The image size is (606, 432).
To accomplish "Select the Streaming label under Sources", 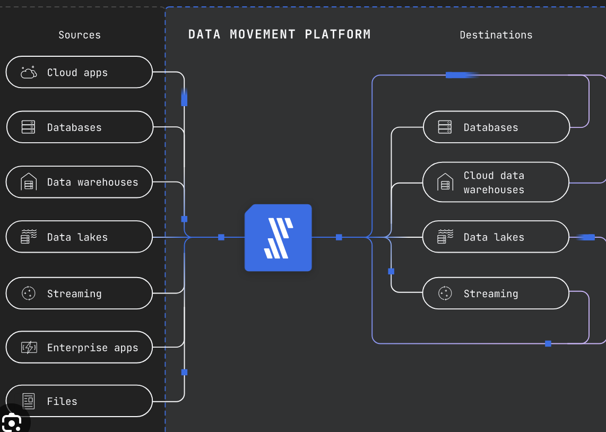I will [x=74, y=293].
